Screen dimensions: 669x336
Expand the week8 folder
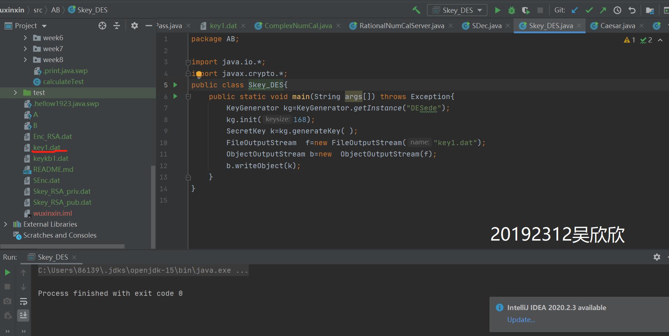[x=25, y=60]
